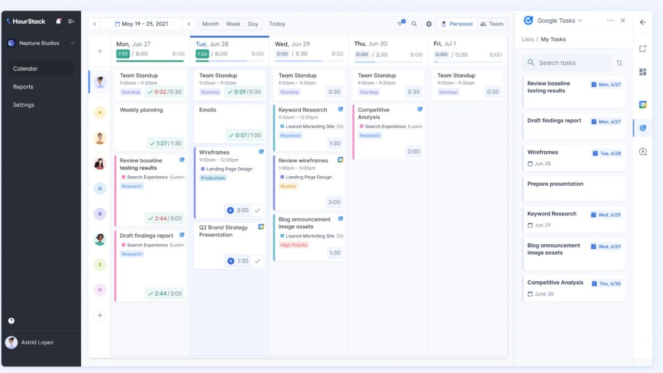Open the search magnifier in the top toolbar
This screenshot has height=373, width=663.
(x=414, y=24)
